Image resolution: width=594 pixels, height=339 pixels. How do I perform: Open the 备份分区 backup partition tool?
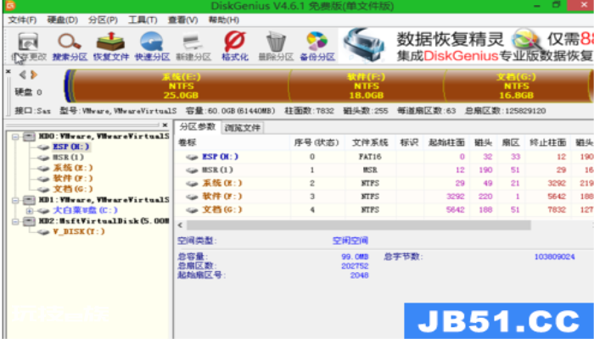317,46
